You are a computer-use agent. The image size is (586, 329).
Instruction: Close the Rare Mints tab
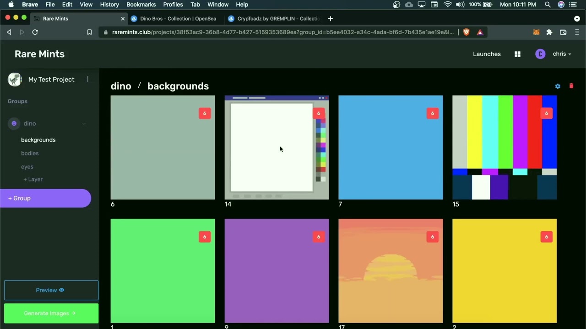tap(123, 19)
